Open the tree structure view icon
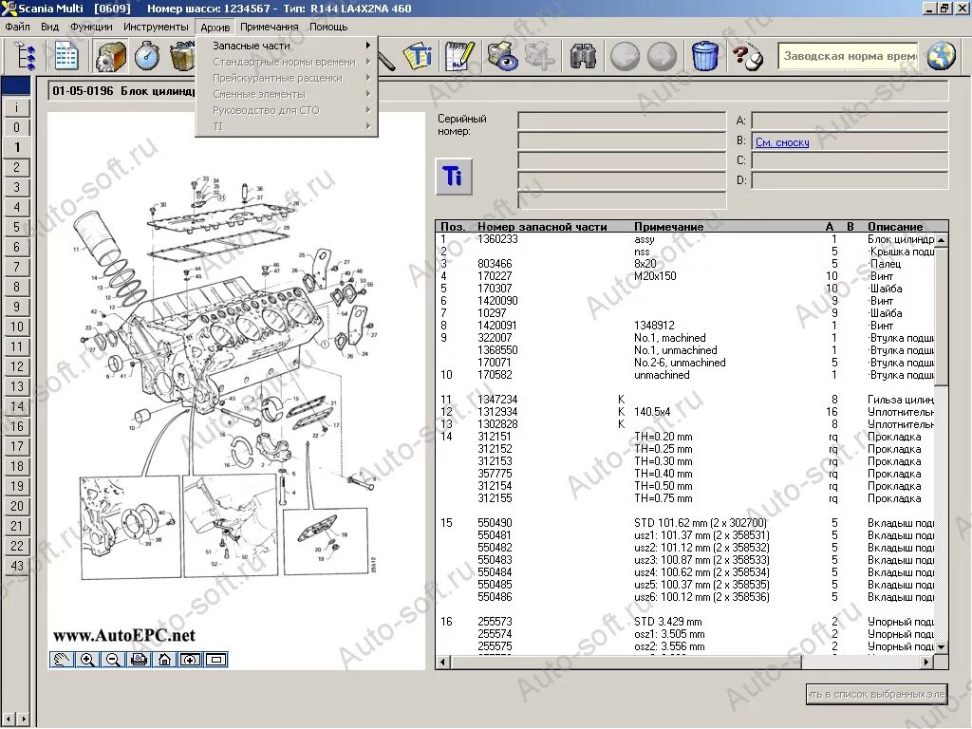This screenshot has width=972, height=729. pyautogui.click(x=25, y=56)
